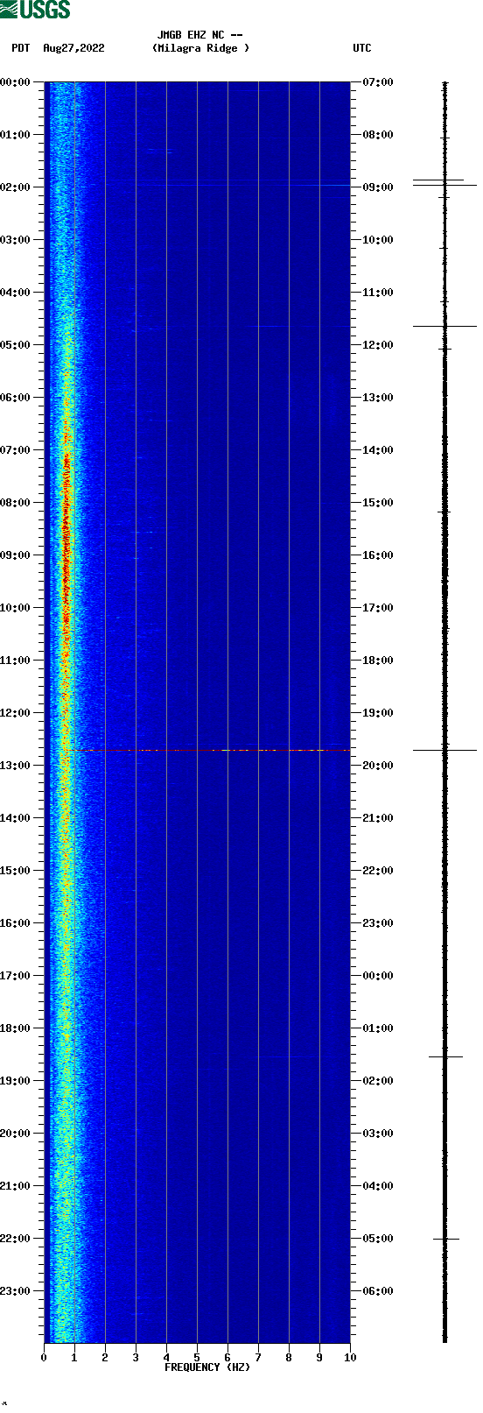Click the (Milagra Ridge ) station name
This screenshot has height=1413, width=483.
200,48
